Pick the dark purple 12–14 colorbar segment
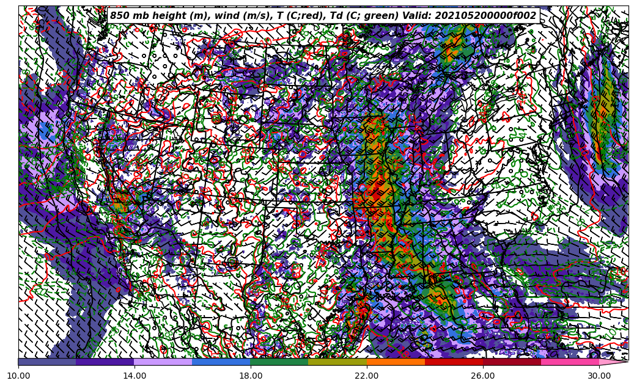This screenshot has width=634, height=386. coord(105,362)
